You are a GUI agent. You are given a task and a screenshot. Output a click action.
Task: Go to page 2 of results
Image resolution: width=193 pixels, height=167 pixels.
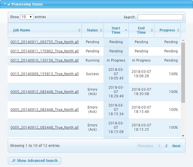166,146
